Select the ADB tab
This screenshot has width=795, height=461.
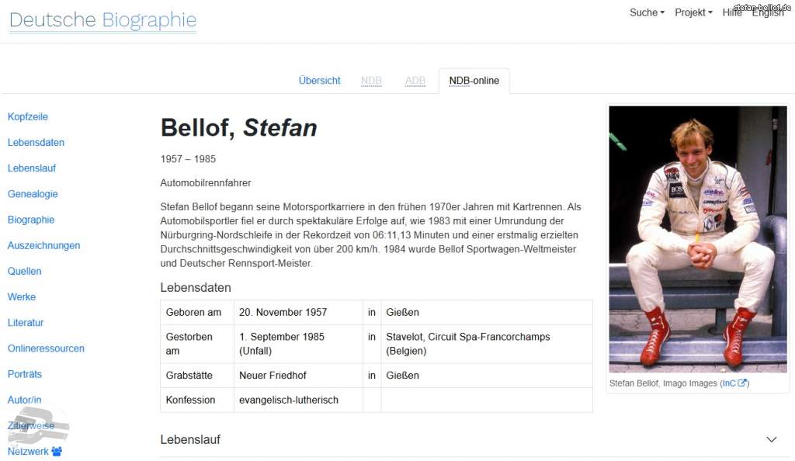[415, 80]
